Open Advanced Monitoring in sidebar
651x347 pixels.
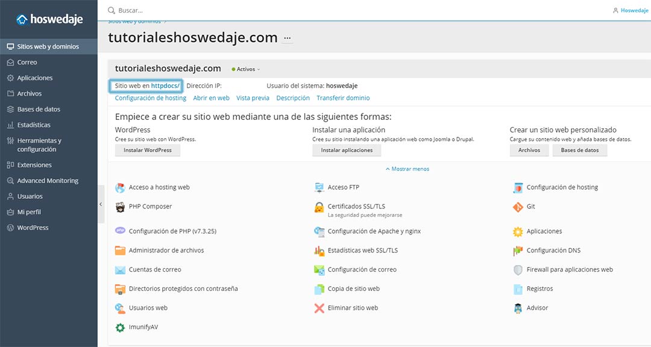point(49,181)
